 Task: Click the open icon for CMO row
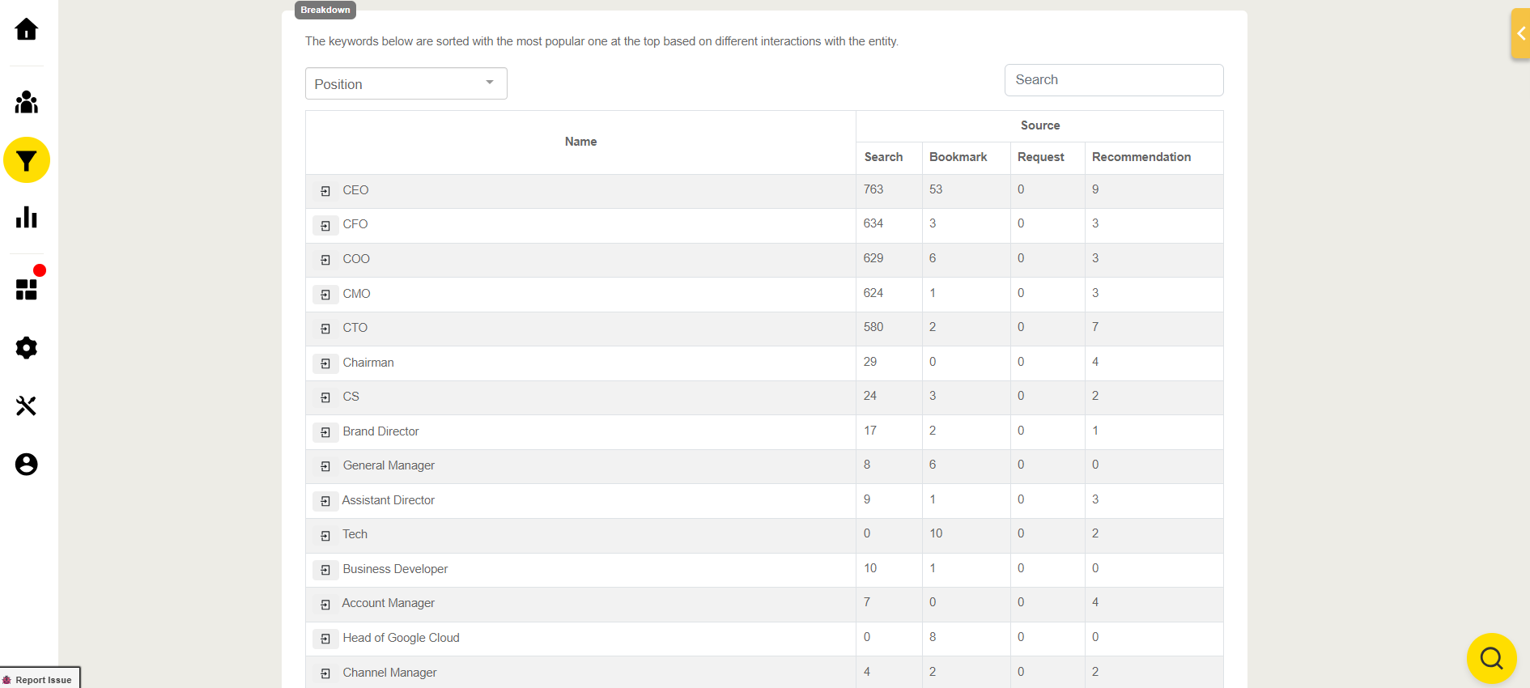coord(325,295)
